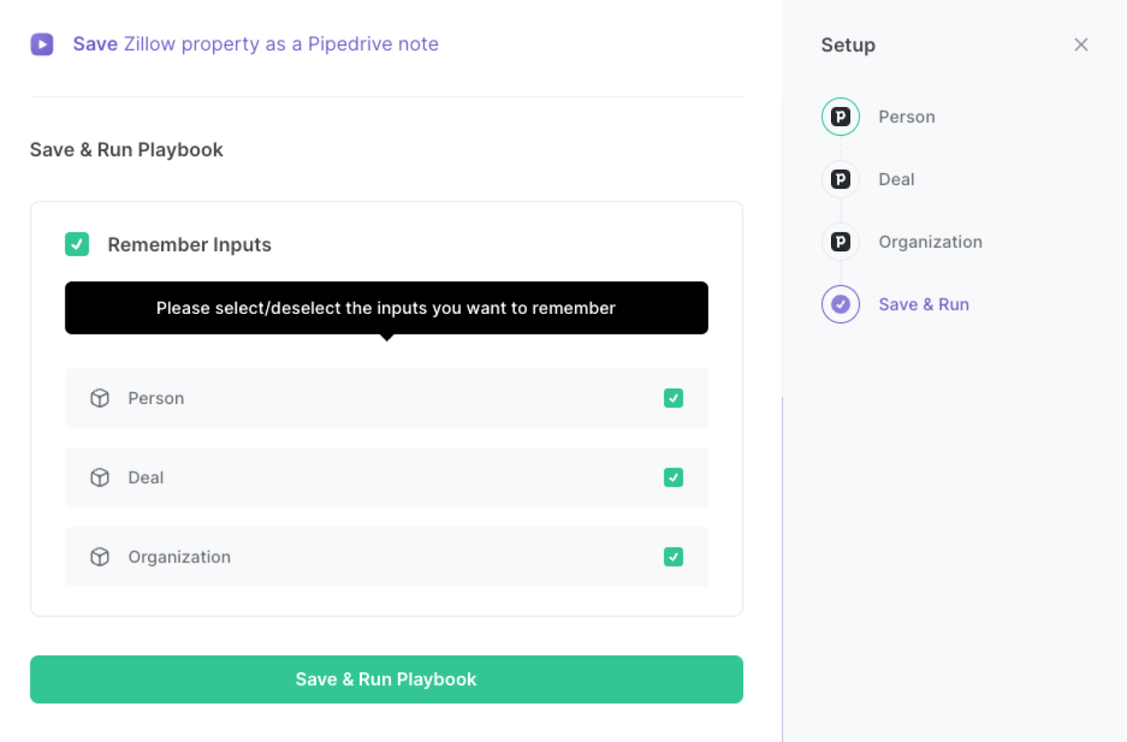Click the black select/deselect inputs tooltip
This screenshot has height=742, width=1127.
coord(387,308)
